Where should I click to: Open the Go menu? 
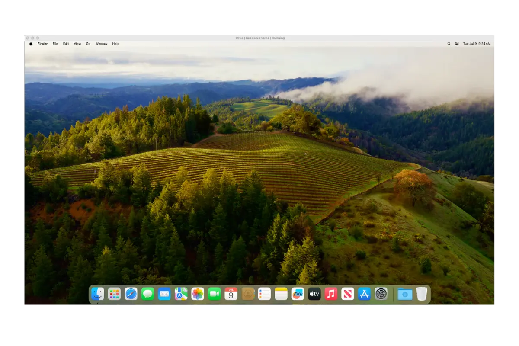click(88, 44)
